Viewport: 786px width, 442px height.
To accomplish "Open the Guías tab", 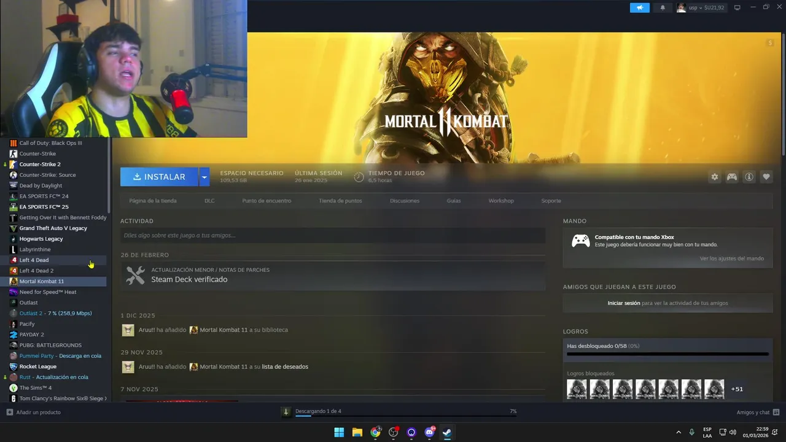I will [x=454, y=201].
